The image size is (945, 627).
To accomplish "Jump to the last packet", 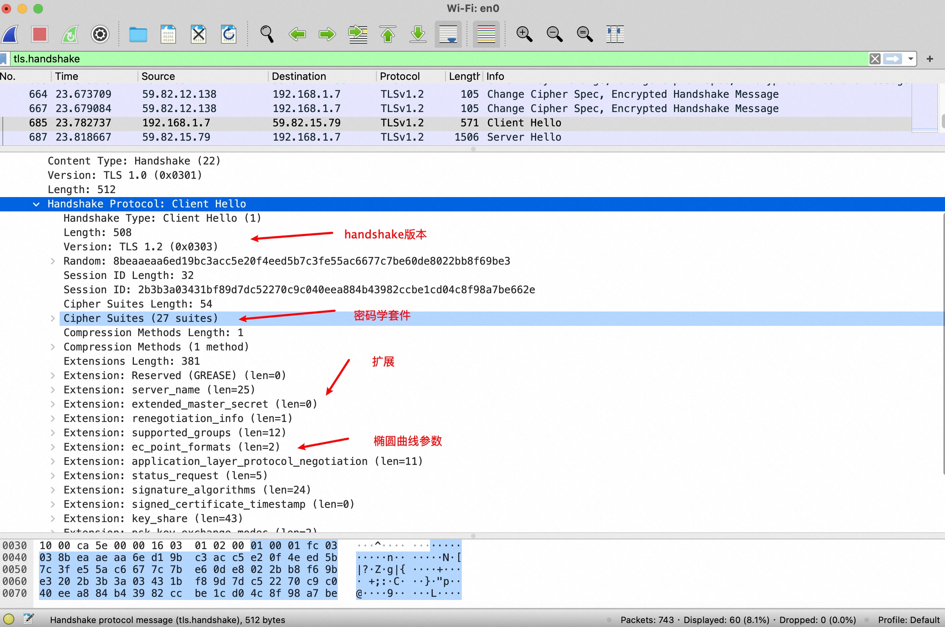I will [x=418, y=35].
